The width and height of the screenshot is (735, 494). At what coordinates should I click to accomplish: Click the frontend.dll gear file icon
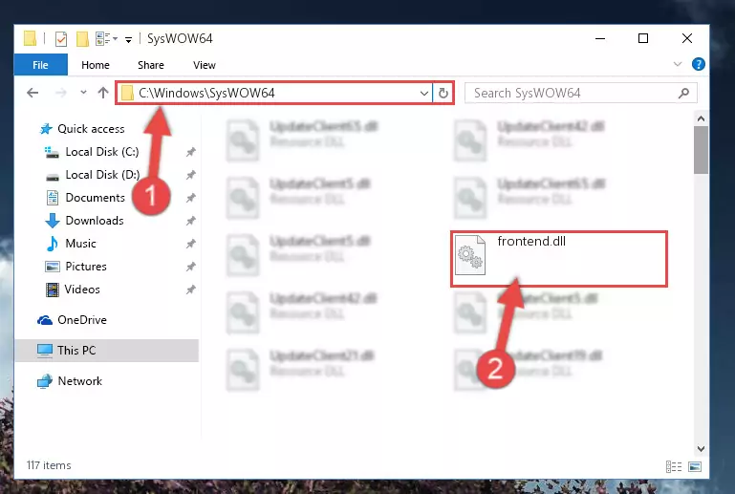[x=470, y=255]
